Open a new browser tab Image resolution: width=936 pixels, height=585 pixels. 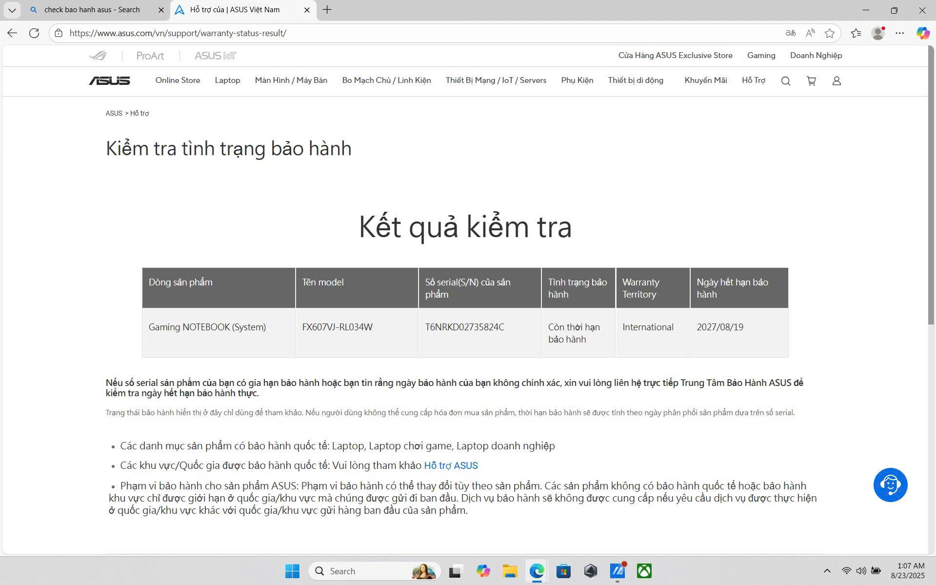(327, 10)
